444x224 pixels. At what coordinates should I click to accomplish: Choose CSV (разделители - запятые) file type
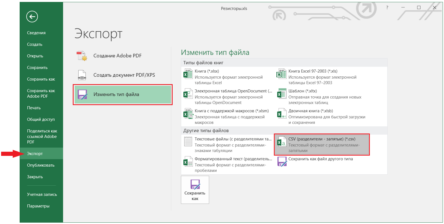322,145
